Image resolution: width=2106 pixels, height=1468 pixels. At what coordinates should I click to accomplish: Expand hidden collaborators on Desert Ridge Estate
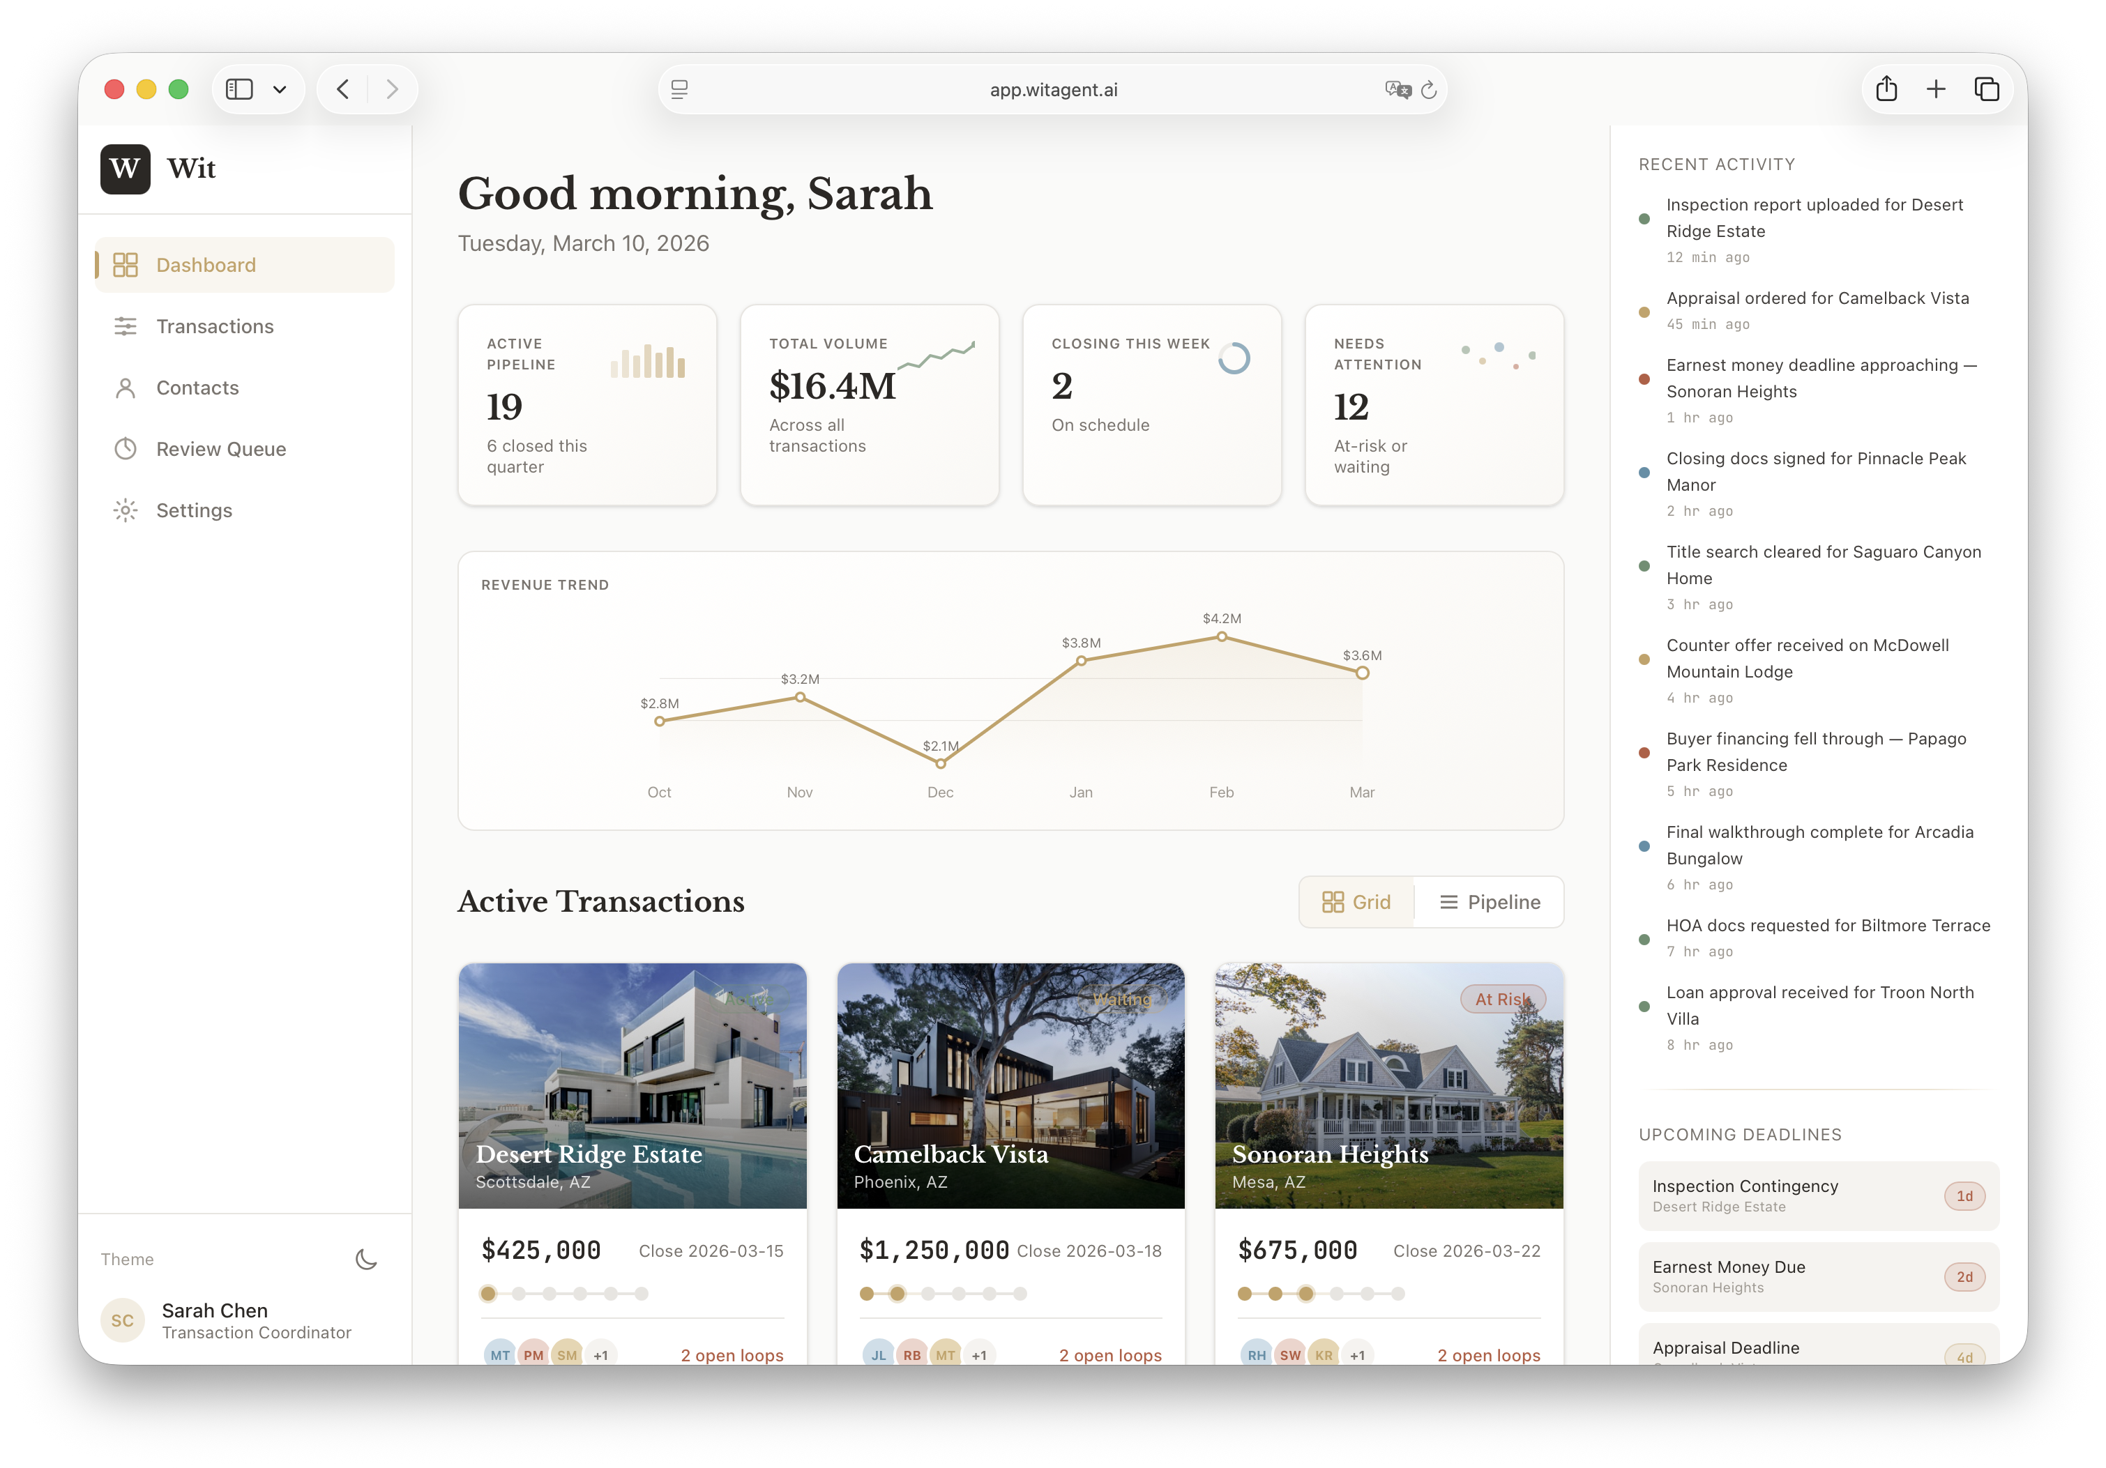pos(602,1354)
